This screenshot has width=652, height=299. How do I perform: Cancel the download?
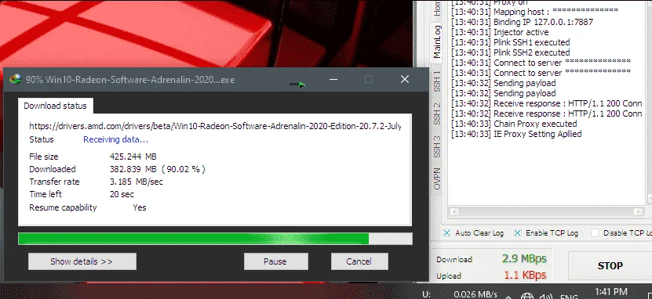tap(359, 261)
